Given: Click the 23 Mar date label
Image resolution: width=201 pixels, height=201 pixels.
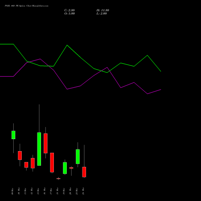Looking at the screenshot, I should [x=77, y=191].
